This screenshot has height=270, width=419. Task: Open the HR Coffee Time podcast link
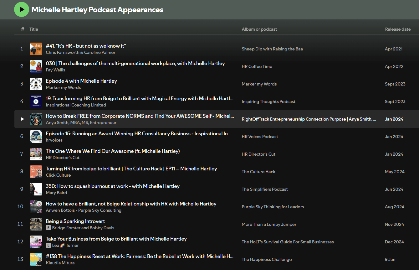click(257, 66)
